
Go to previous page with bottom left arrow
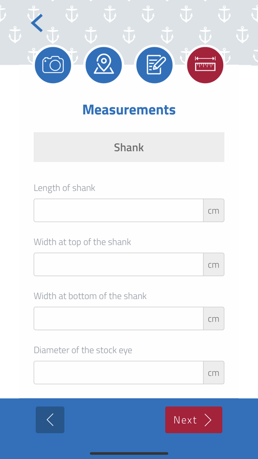tap(50, 420)
